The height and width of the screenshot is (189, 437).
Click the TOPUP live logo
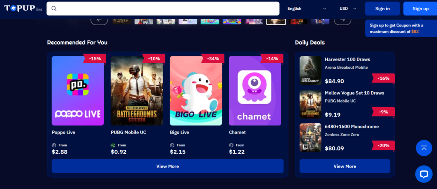(x=23, y=9)
